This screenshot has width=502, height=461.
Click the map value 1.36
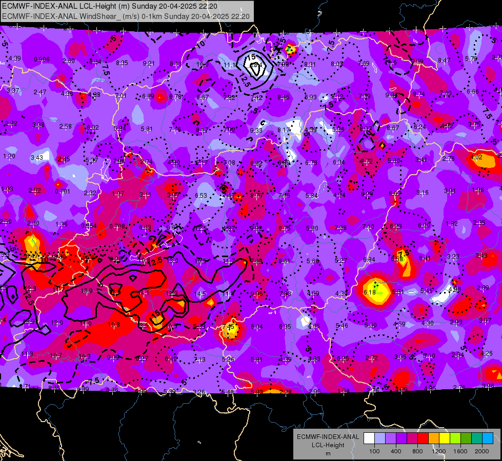(x=62, y=224)
